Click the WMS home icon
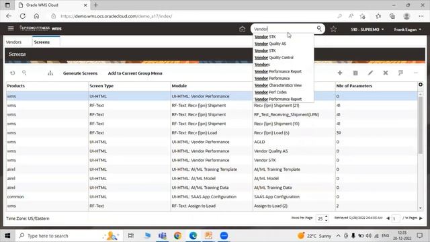Screen dimensions: 430x242 point(242,29)
